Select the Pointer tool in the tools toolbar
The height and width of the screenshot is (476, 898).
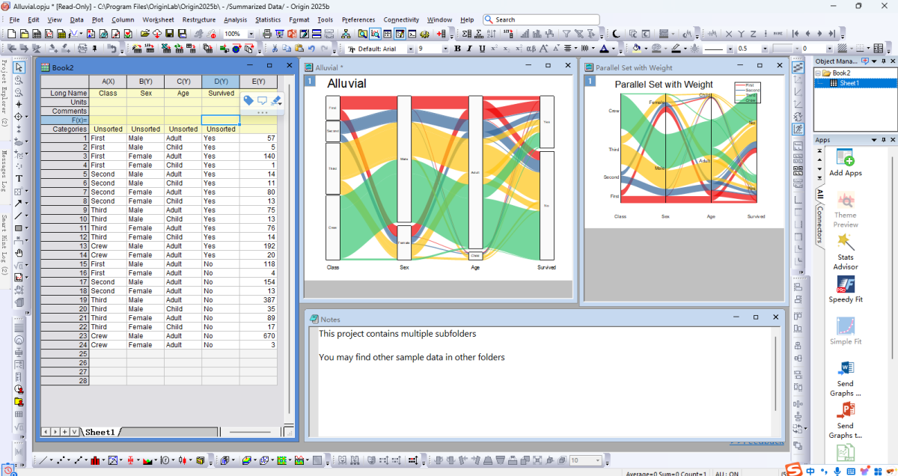pos(19,67)
